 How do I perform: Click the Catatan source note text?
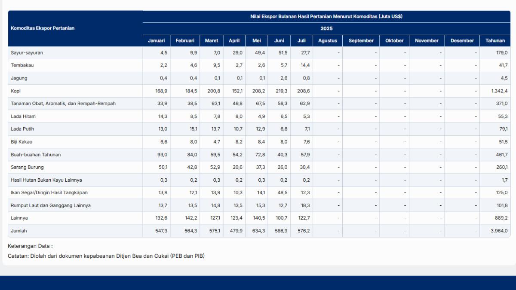pyautogui.click(x=106, y=256)
